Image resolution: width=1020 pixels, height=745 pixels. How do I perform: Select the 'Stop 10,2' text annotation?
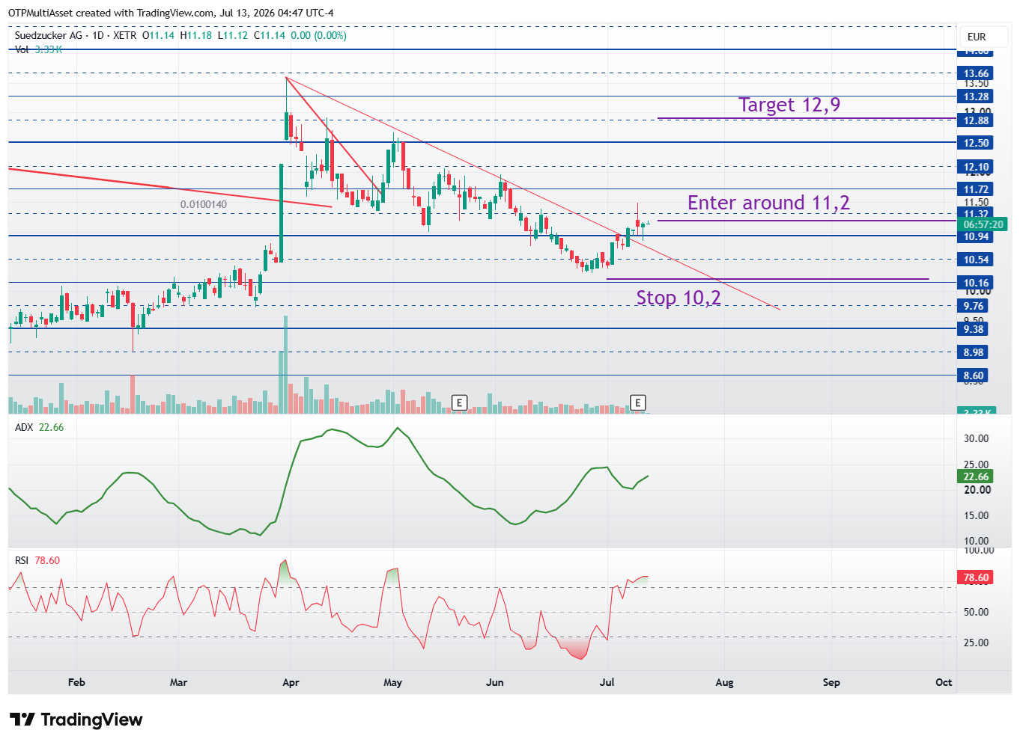click(x=679, y=298)
